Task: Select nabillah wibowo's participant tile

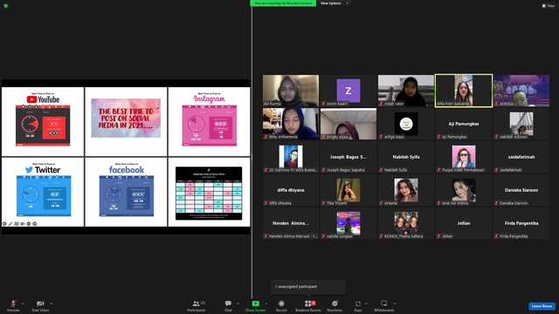Action: tap(521, 124)
